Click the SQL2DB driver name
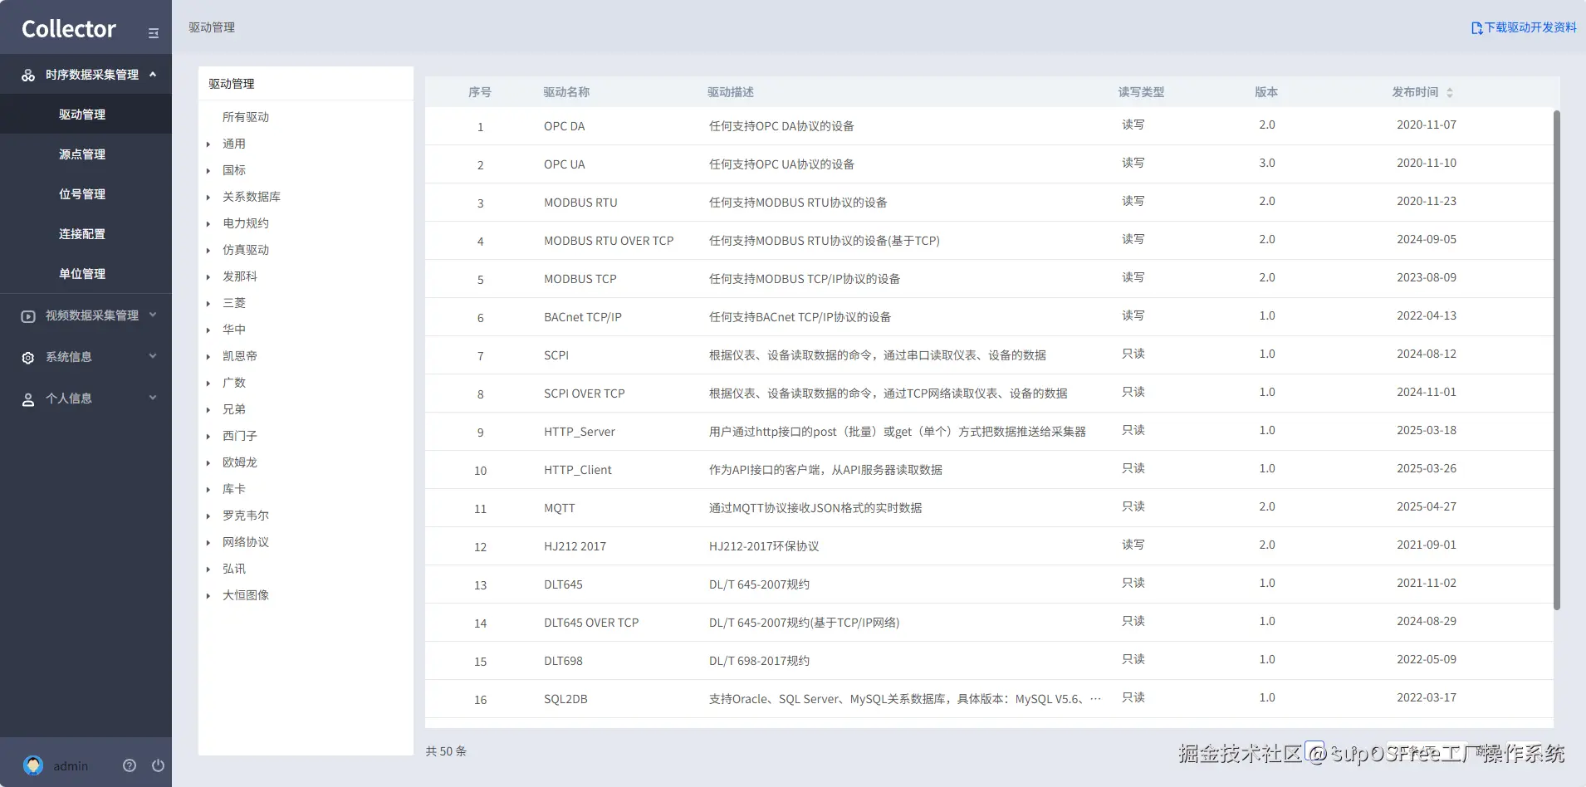This screenshot has width=1586, height=787. point(565,699)
